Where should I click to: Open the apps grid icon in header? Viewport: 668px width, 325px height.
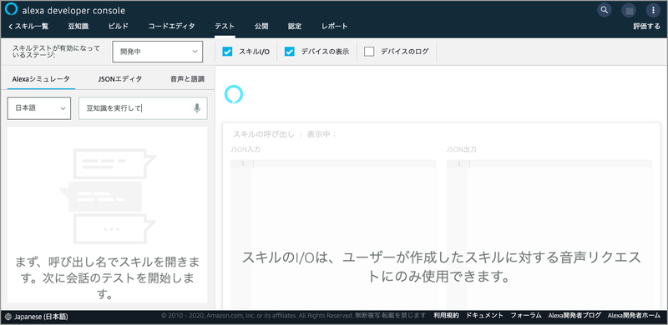click(629, 10)
